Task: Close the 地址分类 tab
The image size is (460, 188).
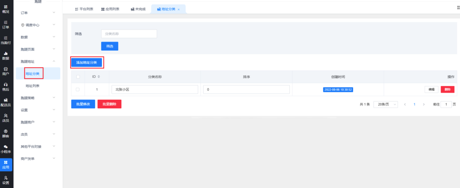Action: click(179, 9)
